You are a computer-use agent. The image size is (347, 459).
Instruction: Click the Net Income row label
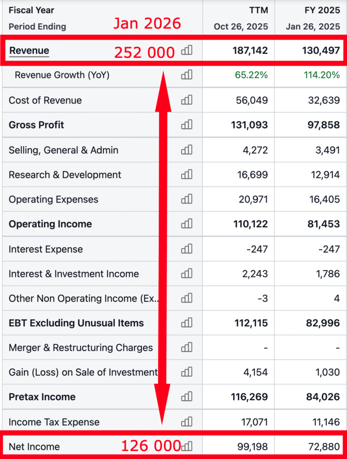tap(34, 446)
